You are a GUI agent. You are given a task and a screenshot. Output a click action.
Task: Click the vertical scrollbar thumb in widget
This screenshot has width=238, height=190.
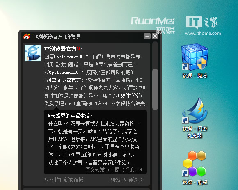[x=155, y=89]
